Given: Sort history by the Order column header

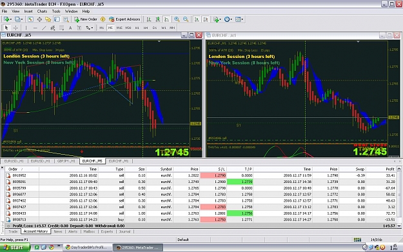Looking at the screenshot, I should tap(22, 169).
